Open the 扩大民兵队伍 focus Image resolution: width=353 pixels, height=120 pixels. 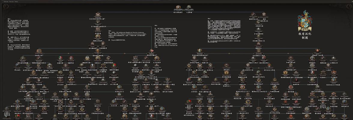pos(258,30)
